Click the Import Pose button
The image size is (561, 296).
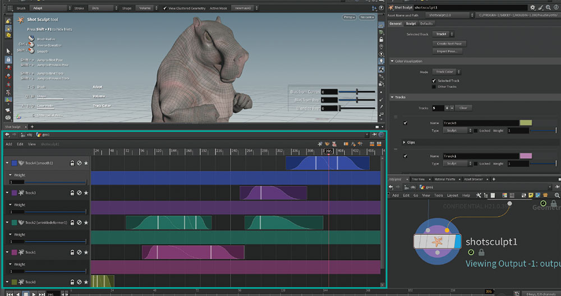click(447, 51)
